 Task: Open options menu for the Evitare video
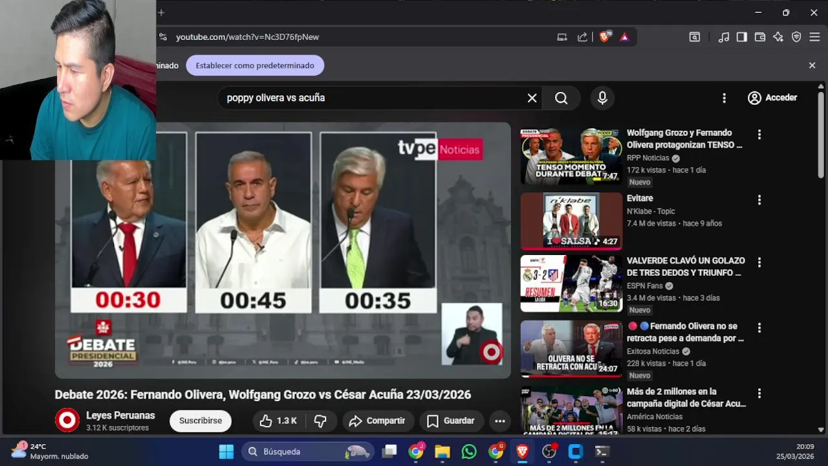click(759, 200)
